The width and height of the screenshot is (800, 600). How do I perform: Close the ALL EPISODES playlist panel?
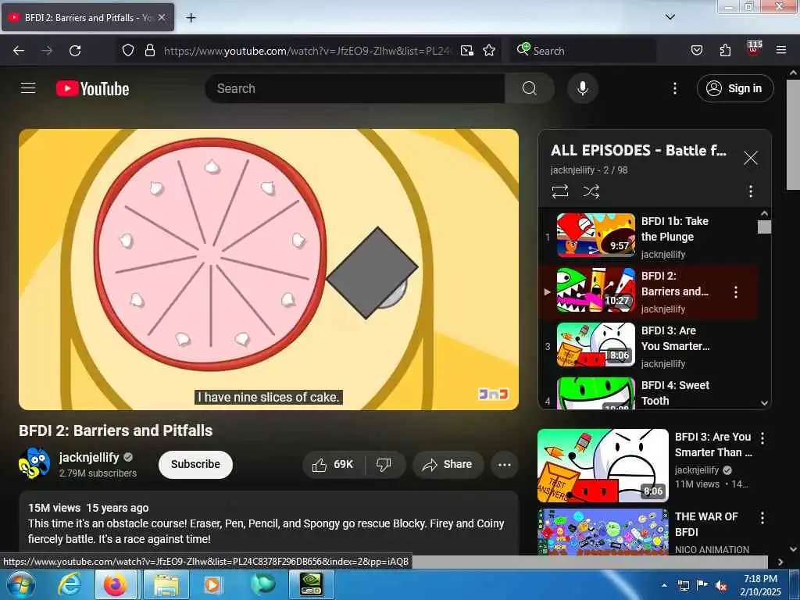(x=750, y=158)
